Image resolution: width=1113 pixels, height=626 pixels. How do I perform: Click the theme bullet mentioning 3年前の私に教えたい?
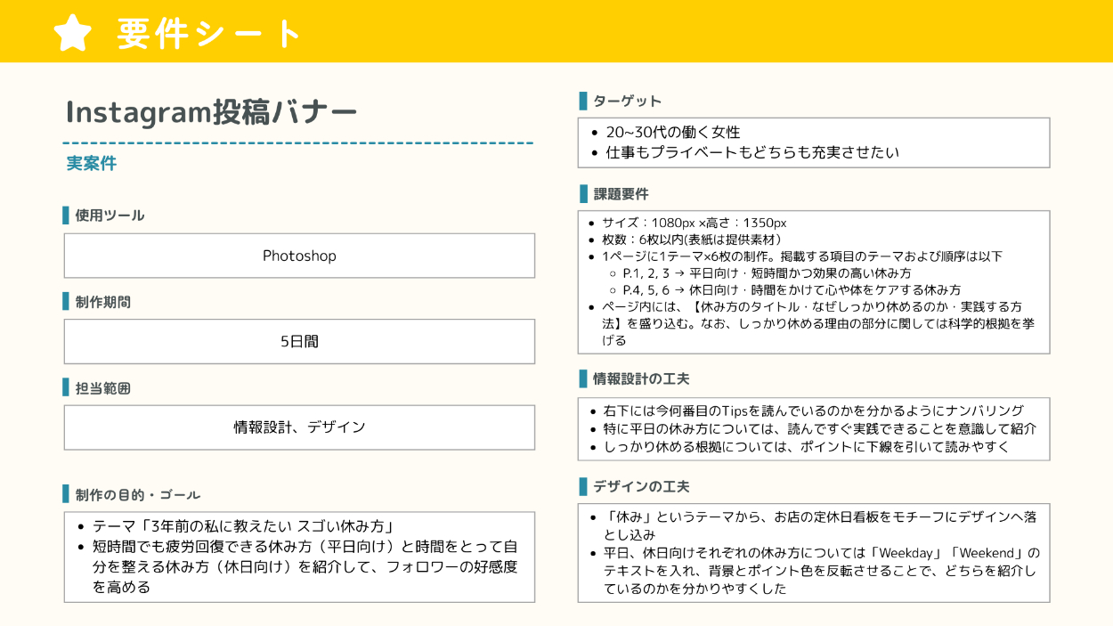tap(243, 526)
